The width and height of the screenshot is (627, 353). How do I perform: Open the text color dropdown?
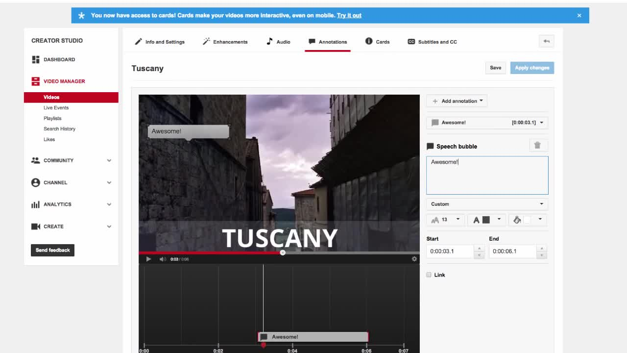[487, 220]
